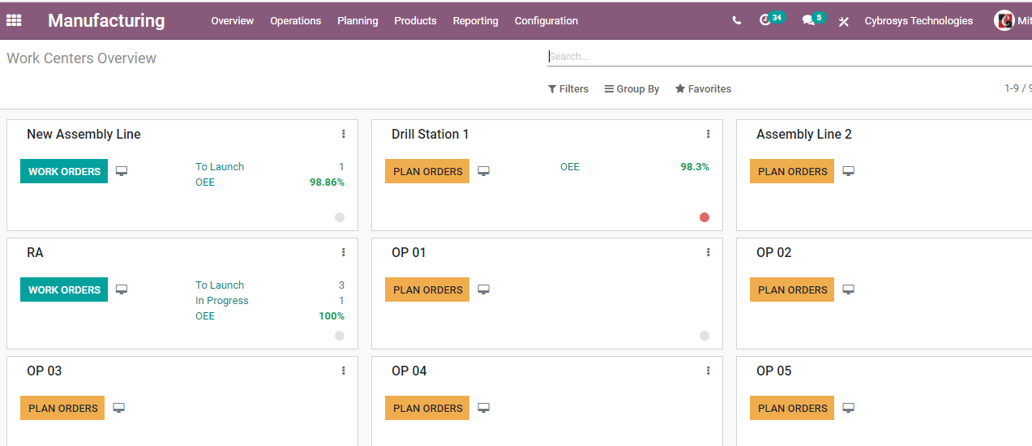Open kebab menu on Drill Station 1 card

(708, 134)
